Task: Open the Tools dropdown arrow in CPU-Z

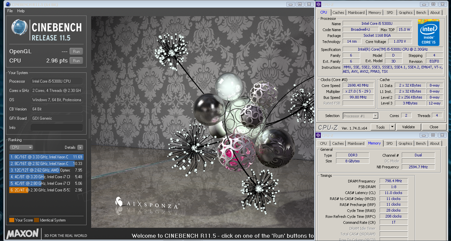Action: [392, 127]
